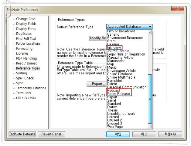Viewport: 191px width, 146px height.
Task: Confirm with the 확인 button
Action: click(x=118, y=134)
